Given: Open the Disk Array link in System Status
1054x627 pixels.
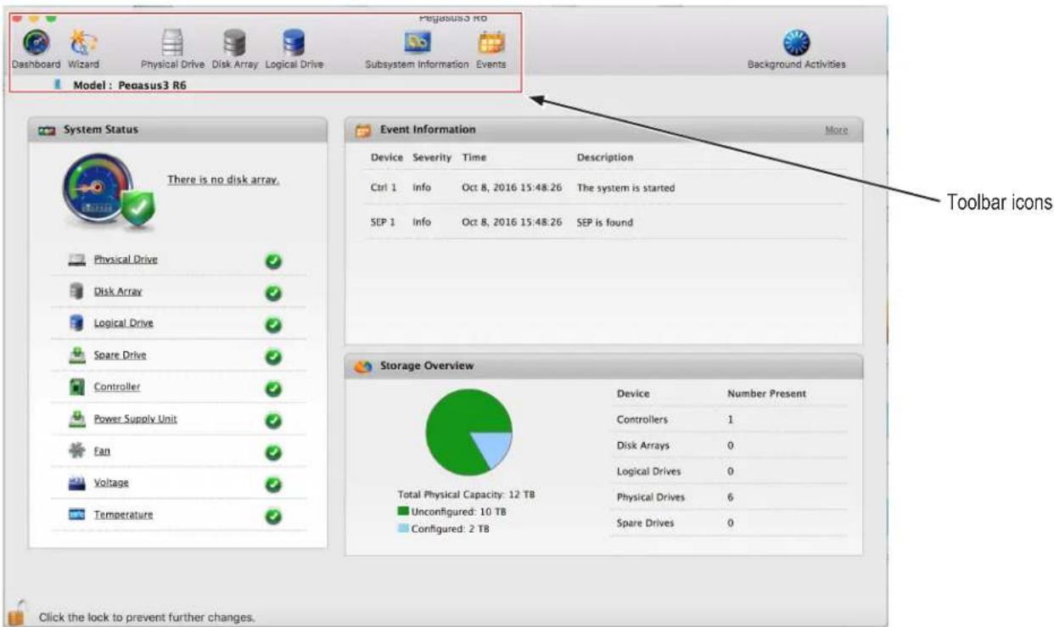Looking at the screenshot, I should 118,291.
